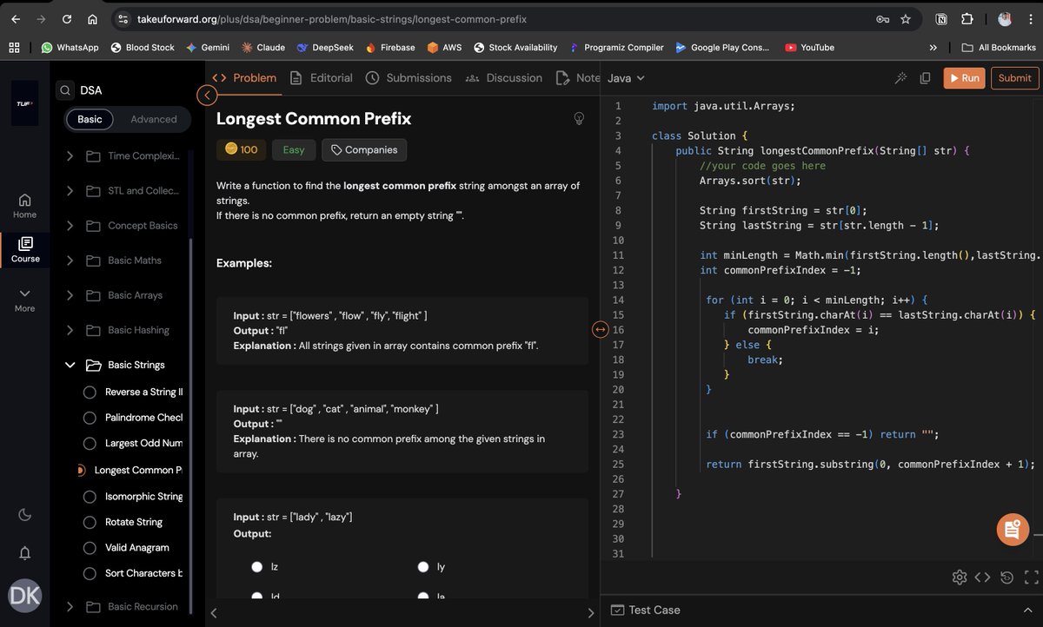
Task: Click the panel resize handle icon
Action: pos(599,329)
